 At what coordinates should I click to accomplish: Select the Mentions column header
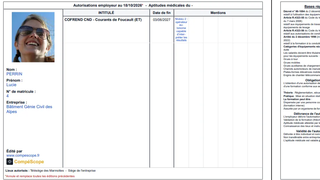click(x=218, y=13)
